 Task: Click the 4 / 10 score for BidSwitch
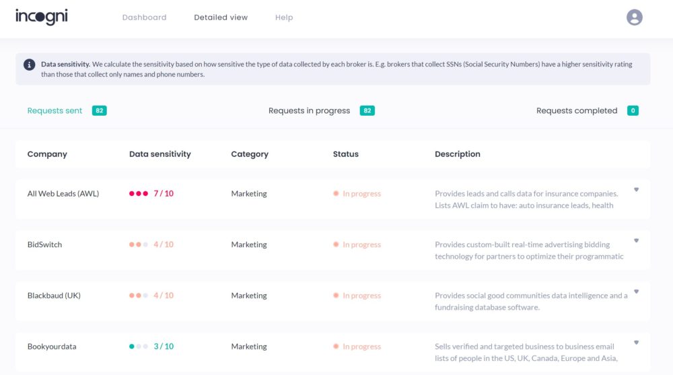pyautogui.click(x=164, y=244)
